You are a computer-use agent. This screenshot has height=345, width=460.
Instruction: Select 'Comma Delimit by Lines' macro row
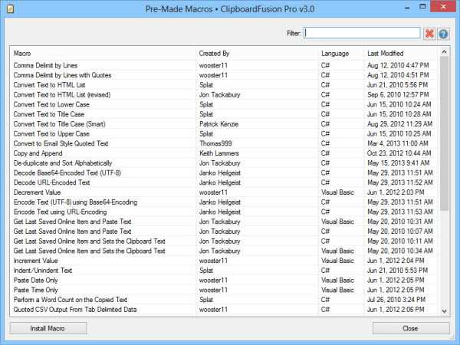coord(225,65)
